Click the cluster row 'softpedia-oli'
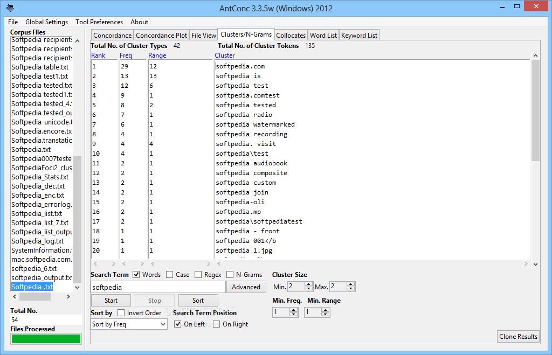This screenshot has height=355, width=552. click(240, 202)
